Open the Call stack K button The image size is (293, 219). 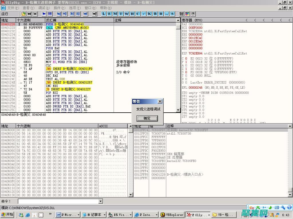point(149,14)
